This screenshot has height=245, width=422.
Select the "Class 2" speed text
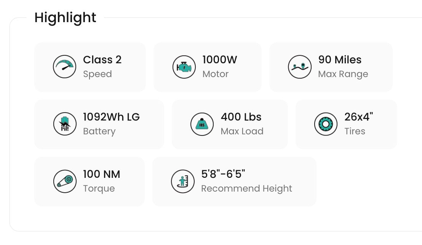102,60
